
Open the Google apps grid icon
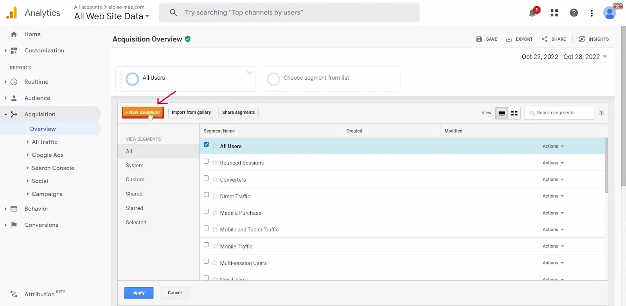pyautogui.click(x=554, y=13)
